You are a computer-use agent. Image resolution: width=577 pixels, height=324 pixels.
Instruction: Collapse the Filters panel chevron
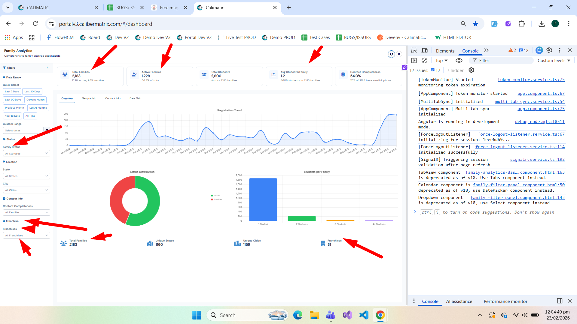(47, 68)
